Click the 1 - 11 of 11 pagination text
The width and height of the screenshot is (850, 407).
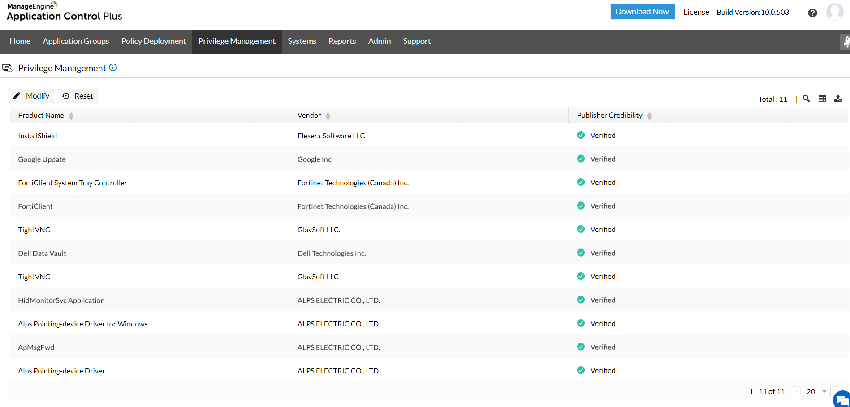[x=767, y=391]
